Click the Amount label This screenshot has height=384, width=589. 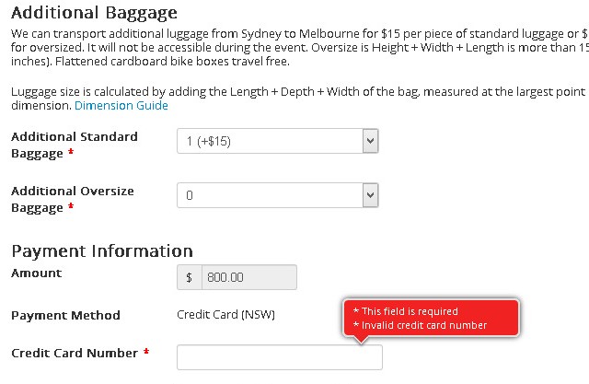click(x=36, y=273)
